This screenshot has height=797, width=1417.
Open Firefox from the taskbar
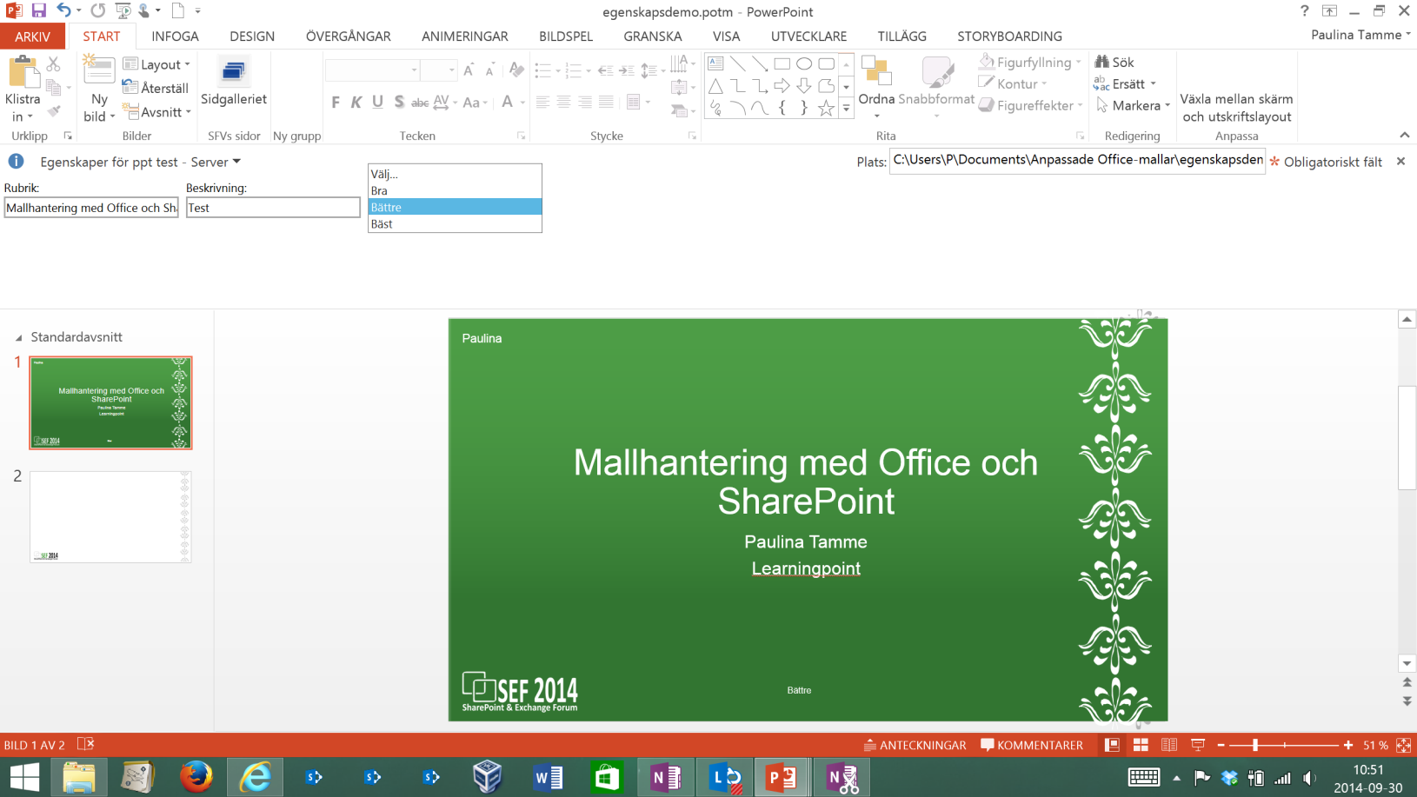click(x=196, y=777)
